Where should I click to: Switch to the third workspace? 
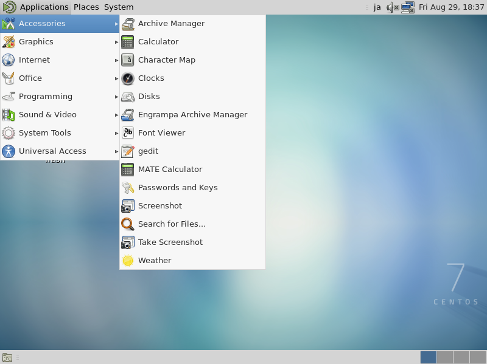461,357
